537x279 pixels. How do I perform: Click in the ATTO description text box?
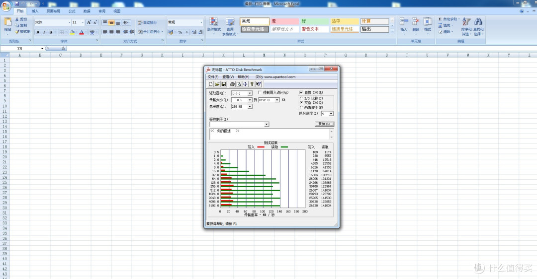(269, 134)
